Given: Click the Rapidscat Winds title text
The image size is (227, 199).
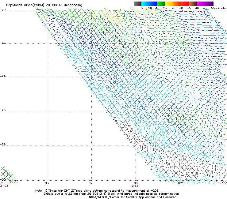Looking at the screenshot, I should 44,5.
